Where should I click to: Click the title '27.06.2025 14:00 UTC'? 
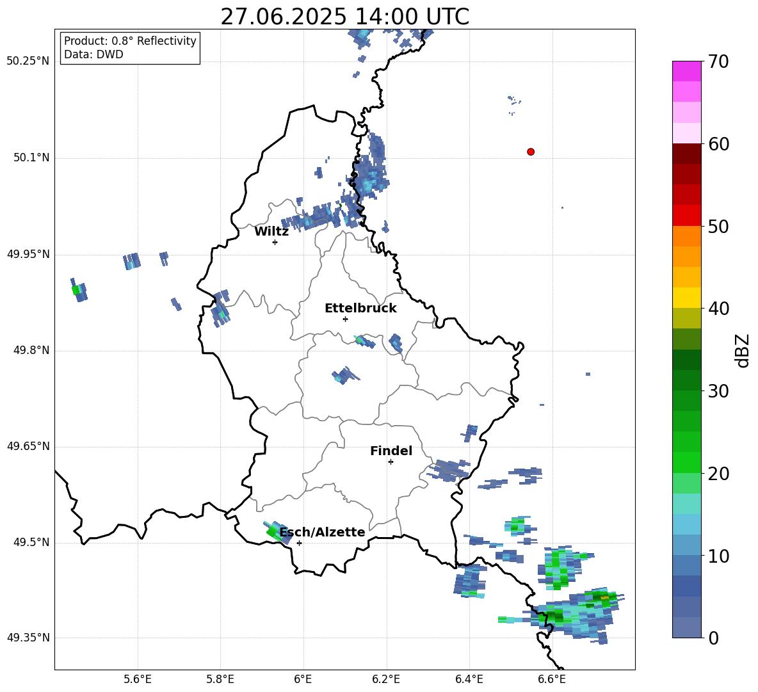pyautogui.click(x=344, y=17)
